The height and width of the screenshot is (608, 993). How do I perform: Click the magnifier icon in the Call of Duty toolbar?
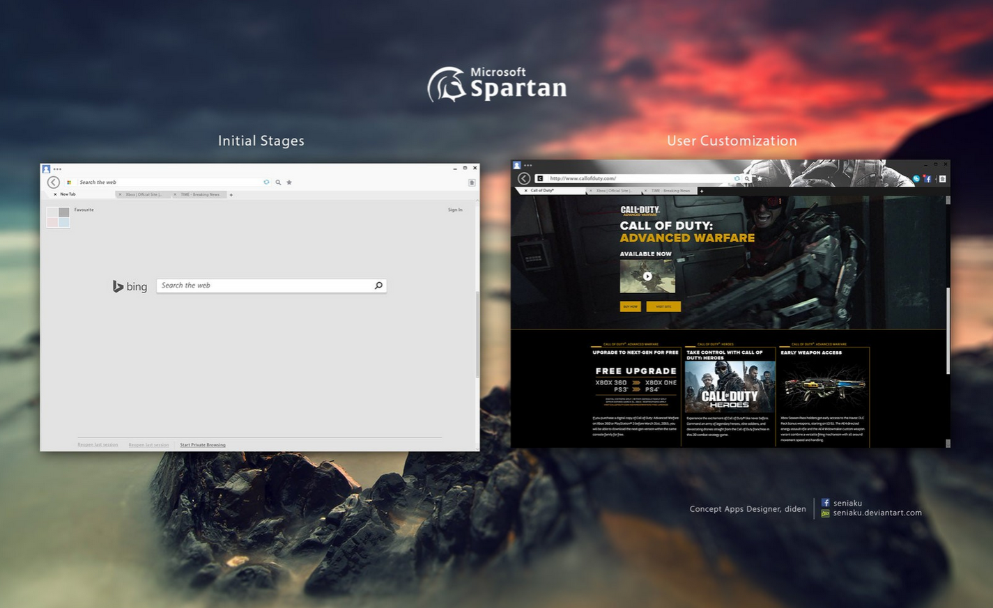747,178
